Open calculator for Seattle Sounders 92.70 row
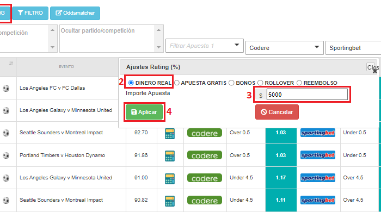 point(170,134)
